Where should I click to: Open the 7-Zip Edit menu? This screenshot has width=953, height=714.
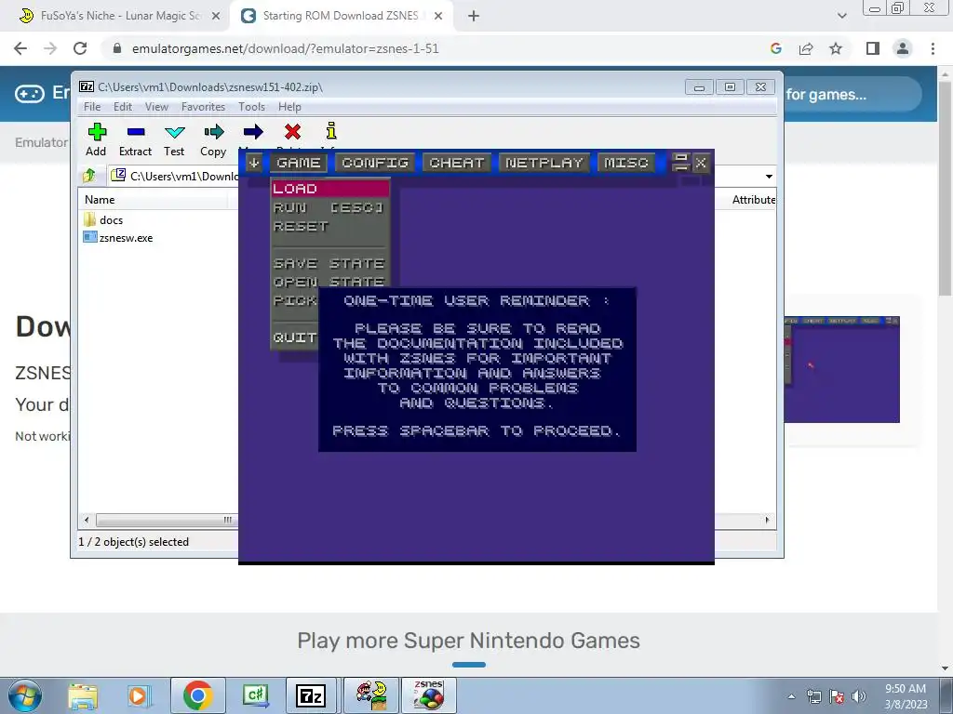(122, 107)
